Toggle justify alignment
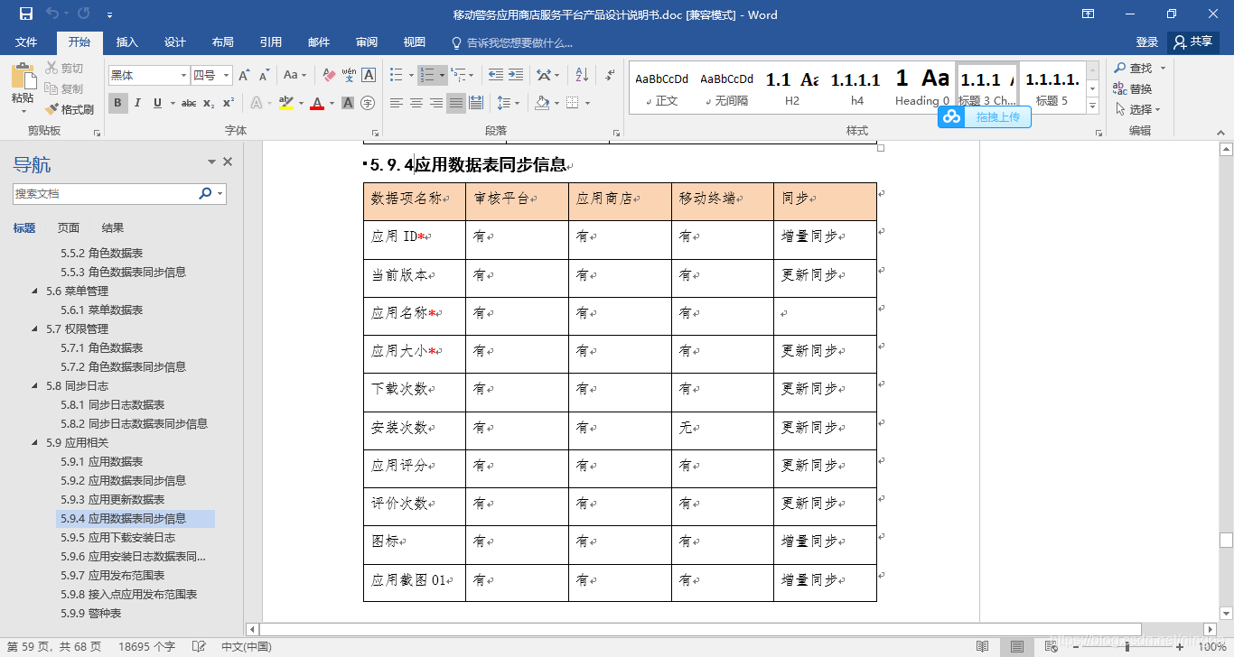The width and height of the screenshot is (1234, 657). click(456, 103)
